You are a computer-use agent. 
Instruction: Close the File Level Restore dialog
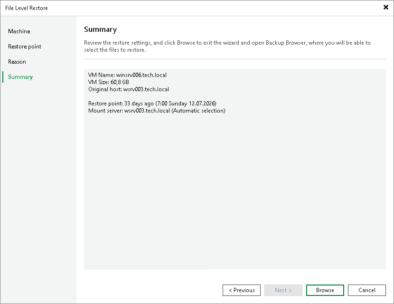386,7
